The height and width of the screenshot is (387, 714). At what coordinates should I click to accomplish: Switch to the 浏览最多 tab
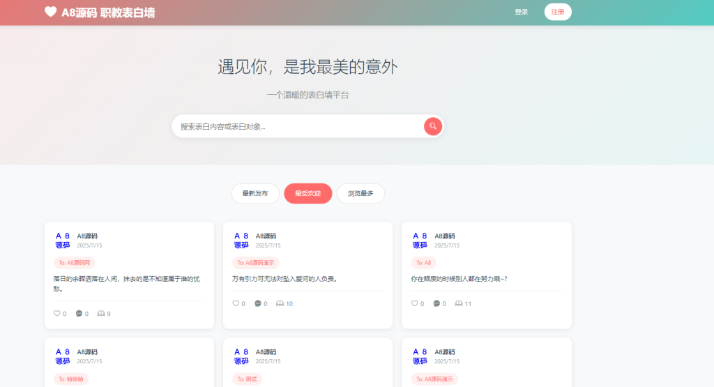(x=360, y=194)
